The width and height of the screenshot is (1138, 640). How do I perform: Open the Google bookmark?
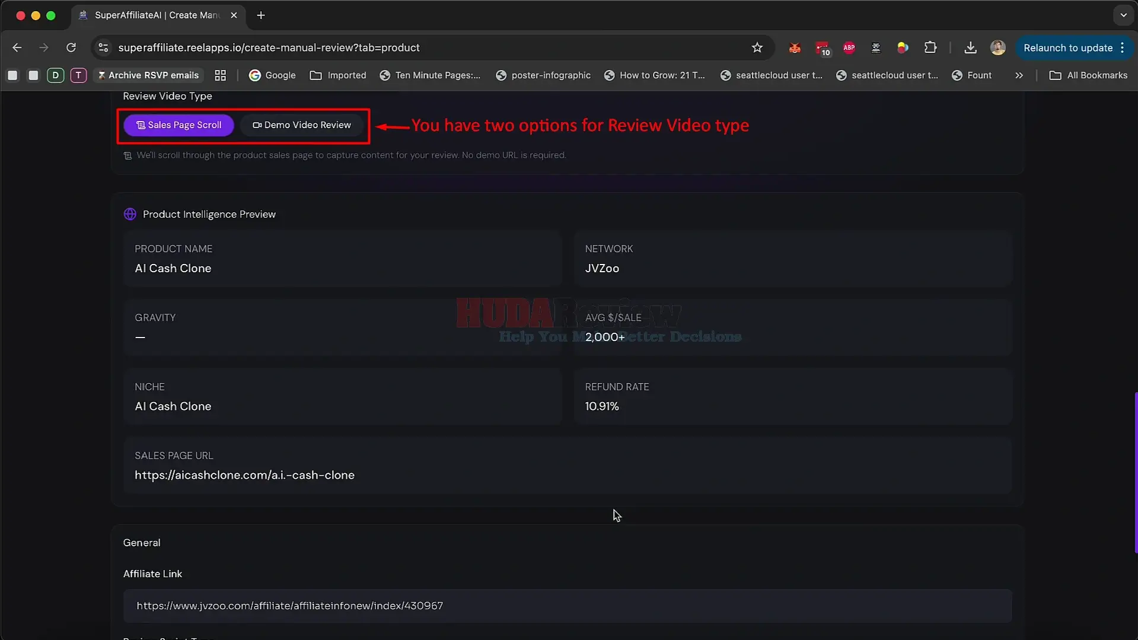[272, 75]
